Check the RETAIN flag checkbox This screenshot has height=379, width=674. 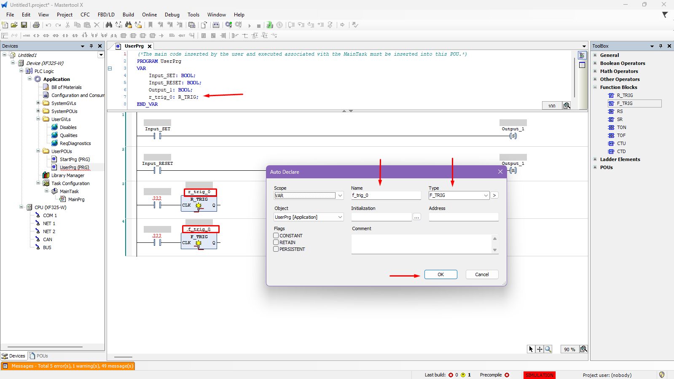pyautogui.click(x=276, y=242)
